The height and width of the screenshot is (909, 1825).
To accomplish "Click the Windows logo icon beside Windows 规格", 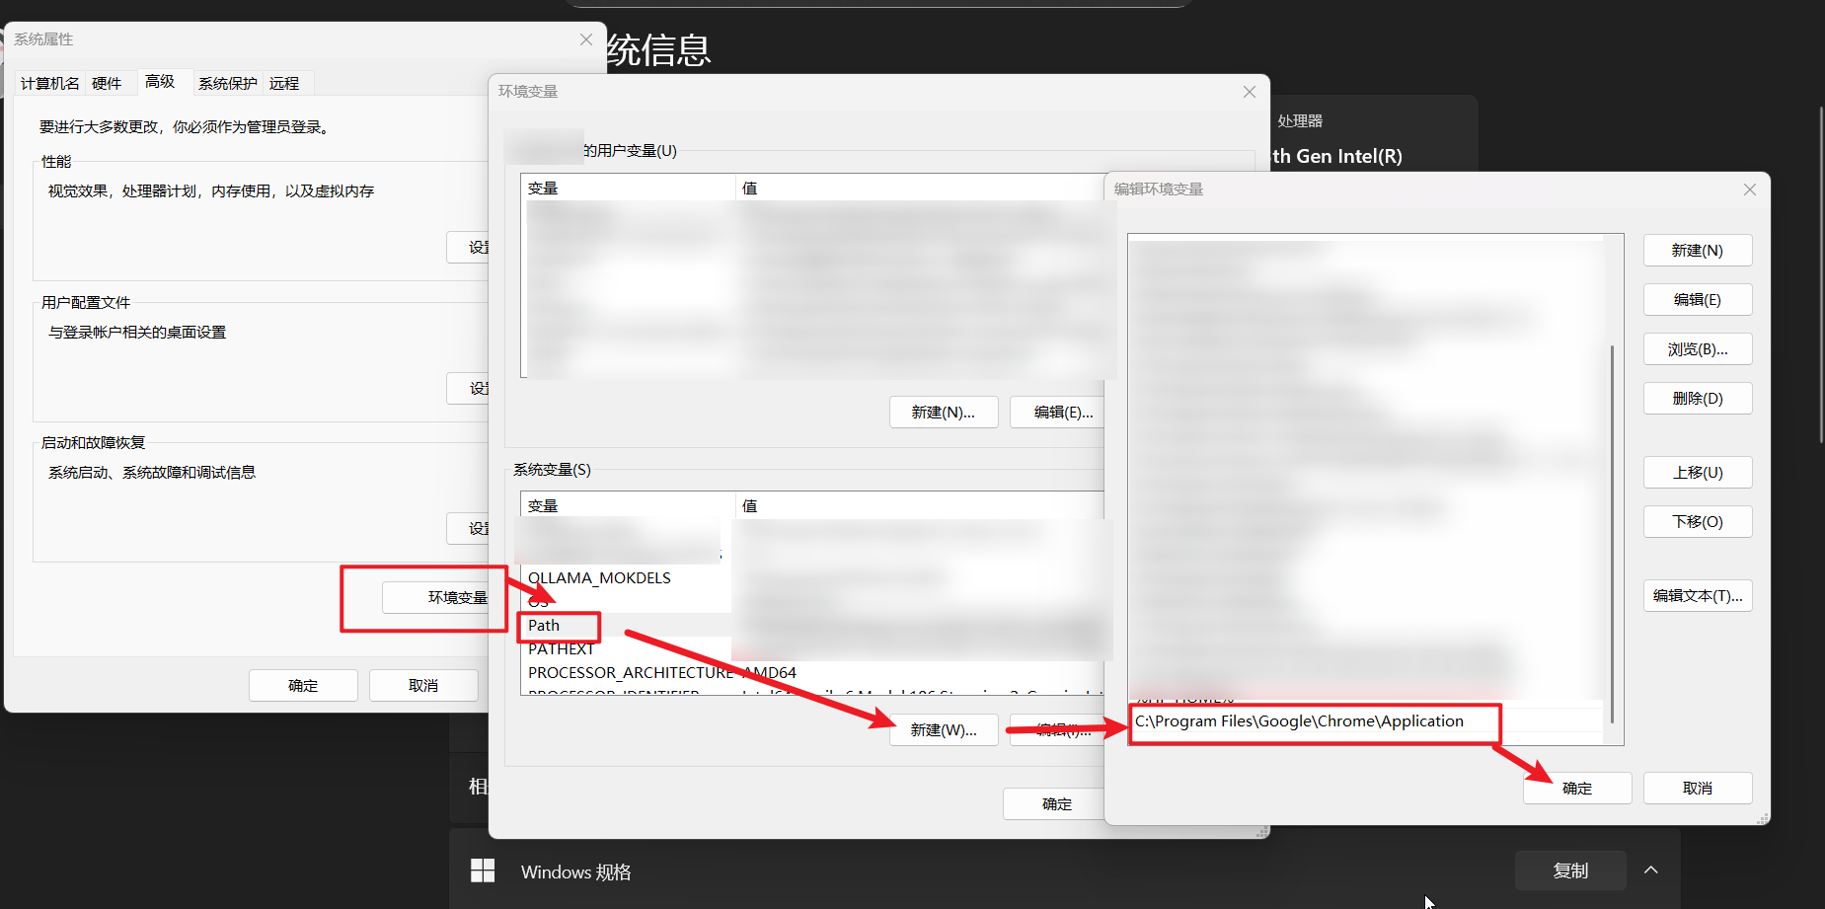I will coord(483,871).
